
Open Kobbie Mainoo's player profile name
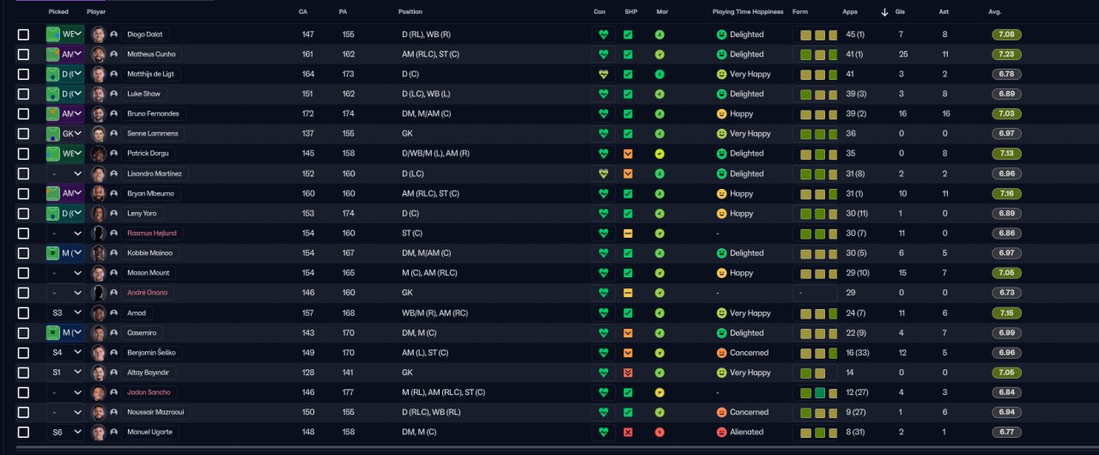[149, 253]
